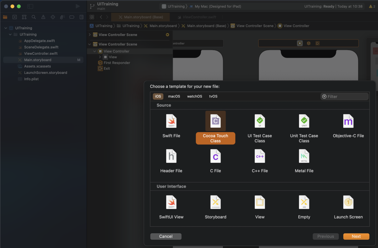Open the Main.storyboard (Base) editor tab

tap(140, 17)
